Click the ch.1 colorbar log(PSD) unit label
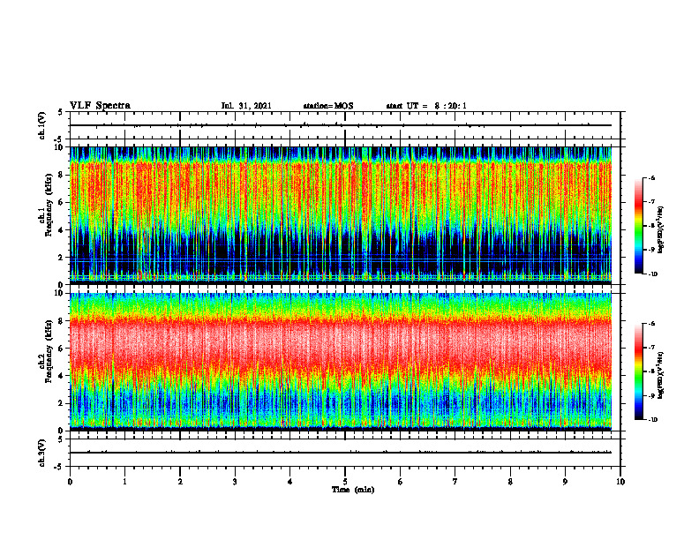 [661, 230]
